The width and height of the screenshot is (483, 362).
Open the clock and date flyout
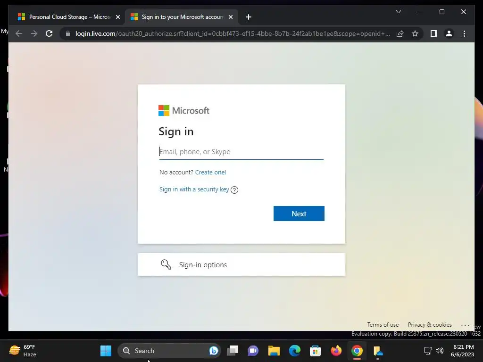click(x=462, y=351)
